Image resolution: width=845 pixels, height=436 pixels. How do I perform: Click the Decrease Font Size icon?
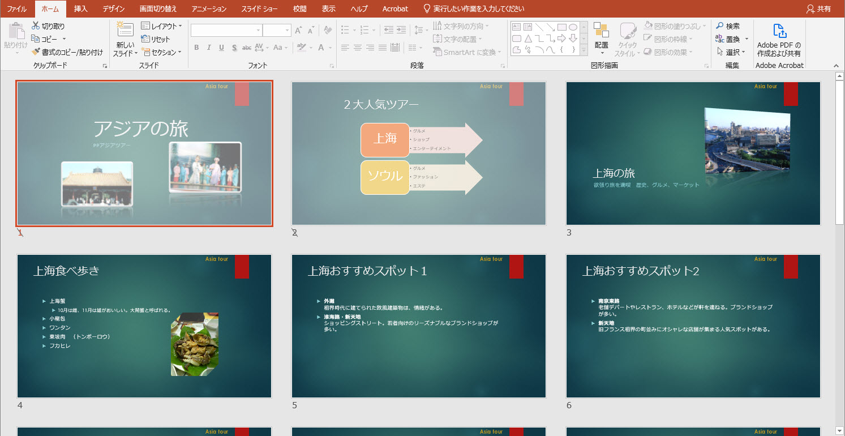click(311, 31)
